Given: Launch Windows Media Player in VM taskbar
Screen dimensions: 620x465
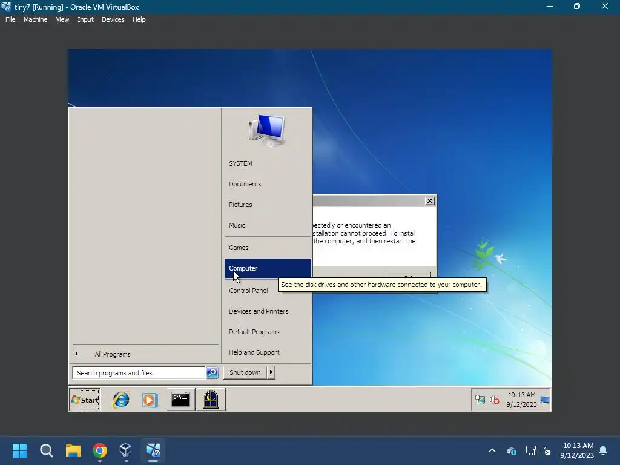Looking at the screenshot, I should click(150, 400).
